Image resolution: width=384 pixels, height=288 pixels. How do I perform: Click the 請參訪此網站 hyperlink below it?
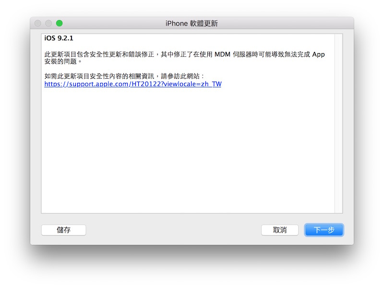(x=132, y=84)
